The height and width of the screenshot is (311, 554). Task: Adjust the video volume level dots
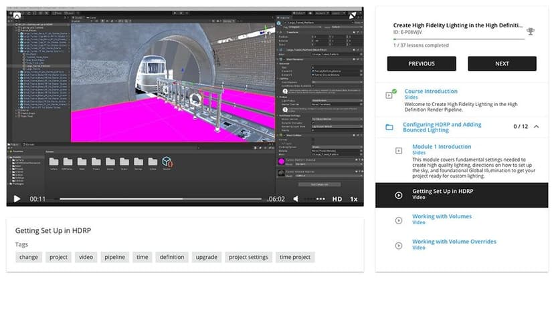coord(314,199)
